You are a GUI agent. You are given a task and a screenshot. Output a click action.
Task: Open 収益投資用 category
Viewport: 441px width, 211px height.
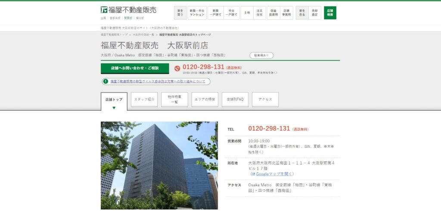pos(273,12)
